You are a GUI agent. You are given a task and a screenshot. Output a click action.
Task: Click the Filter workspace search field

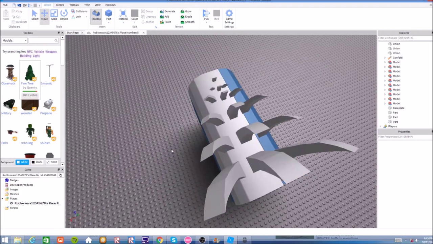point(405,38)
